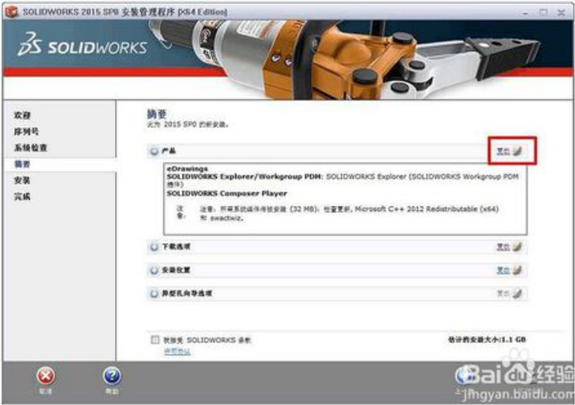575x405 pixels.
Task: Click the pencil icon in the 下载选项 row
Action: 517,247
